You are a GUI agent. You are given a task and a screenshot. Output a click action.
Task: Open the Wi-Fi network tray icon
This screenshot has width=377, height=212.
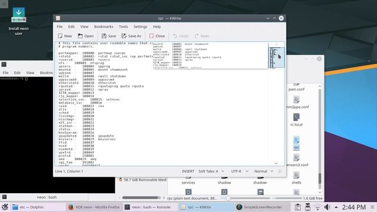(318, 207)
